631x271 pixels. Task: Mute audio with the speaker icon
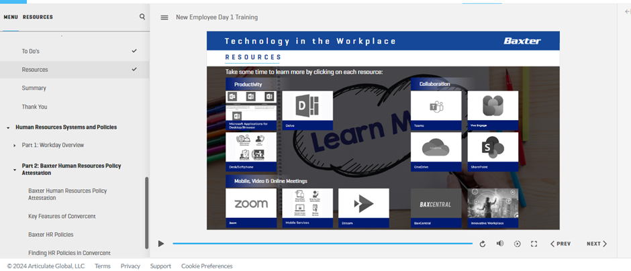coord(500,243)
